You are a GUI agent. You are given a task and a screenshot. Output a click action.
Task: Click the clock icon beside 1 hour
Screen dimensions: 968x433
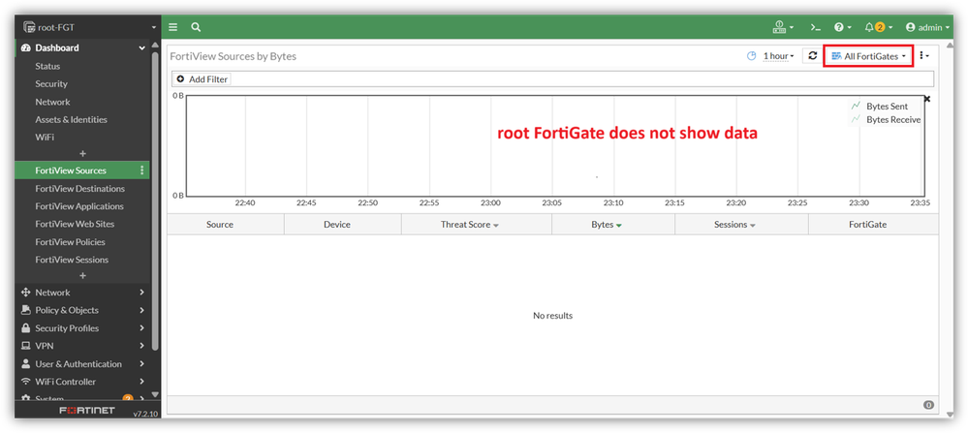click(x=751, y=56)
